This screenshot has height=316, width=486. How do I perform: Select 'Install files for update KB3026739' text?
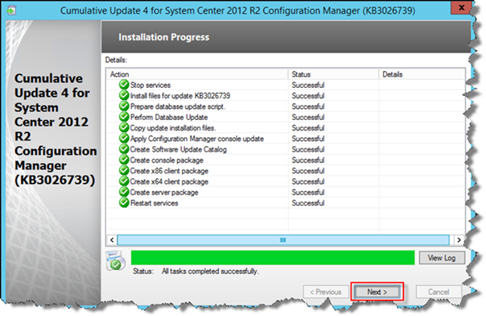(x=180, y=96)
